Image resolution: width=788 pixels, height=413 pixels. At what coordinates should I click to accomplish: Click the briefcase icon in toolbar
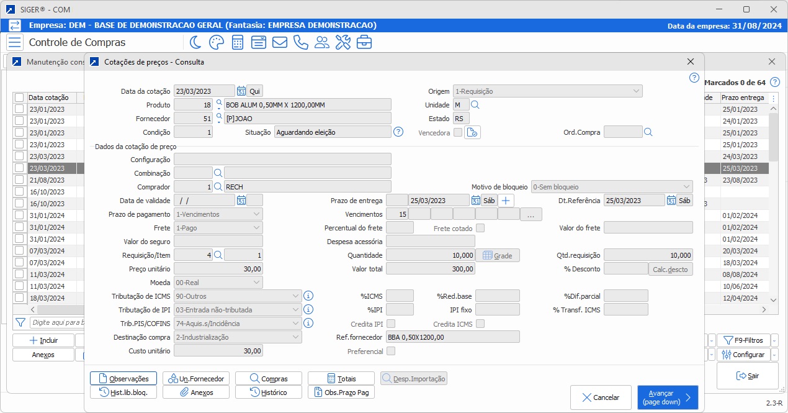364,42
